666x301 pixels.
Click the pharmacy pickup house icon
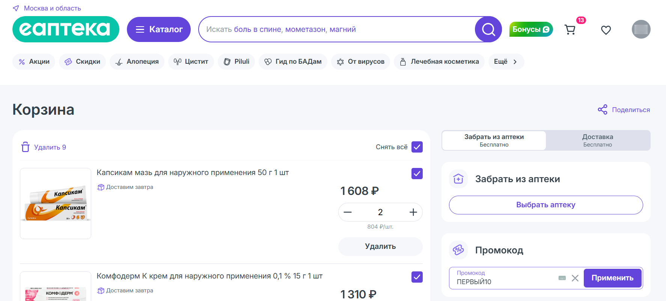pyautogui.click(x=458, y=179)
